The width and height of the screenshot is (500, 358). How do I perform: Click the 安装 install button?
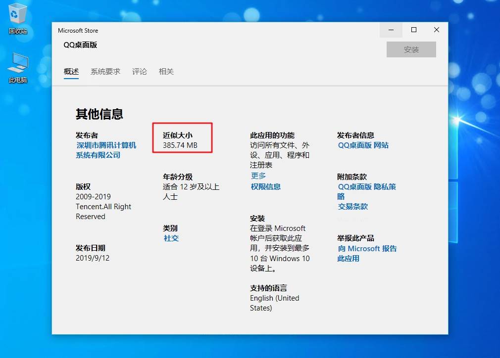coord(411,49)
